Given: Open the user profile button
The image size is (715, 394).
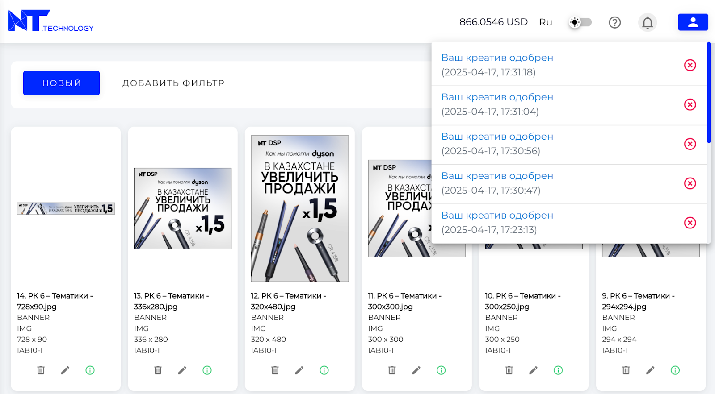Looking at the screenshot, I should [x=693, y=22].
